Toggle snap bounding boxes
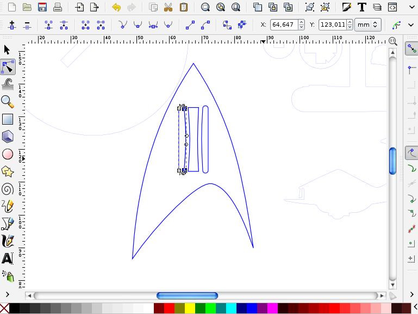The width and height of the screenshot is (418, 314). 411,70
